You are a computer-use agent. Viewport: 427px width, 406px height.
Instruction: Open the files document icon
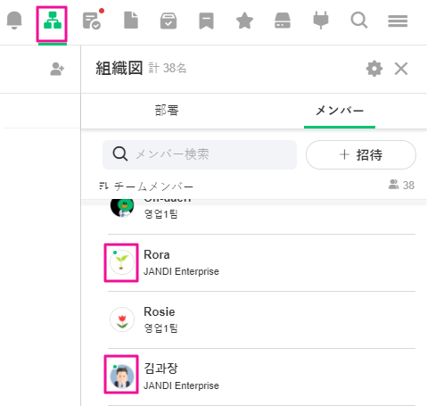[x=131, y=21]
